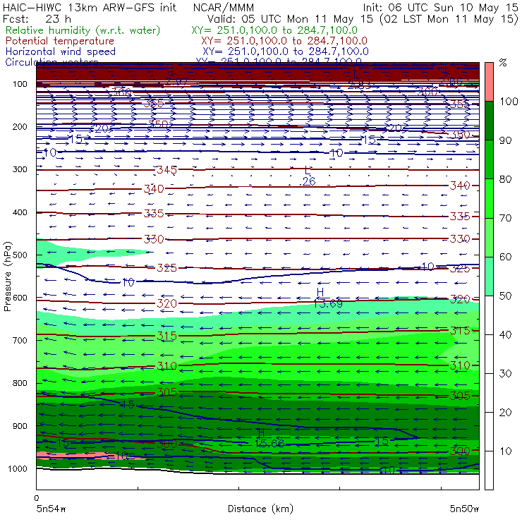Screen dimensions: 522x522
Task: Click the '400' pressure axis tick label
Action: pos(20,212)
